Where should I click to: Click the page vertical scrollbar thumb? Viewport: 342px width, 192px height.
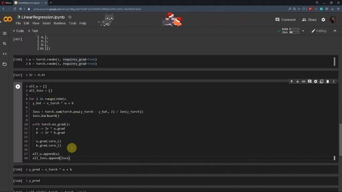[x=340, y=139]
